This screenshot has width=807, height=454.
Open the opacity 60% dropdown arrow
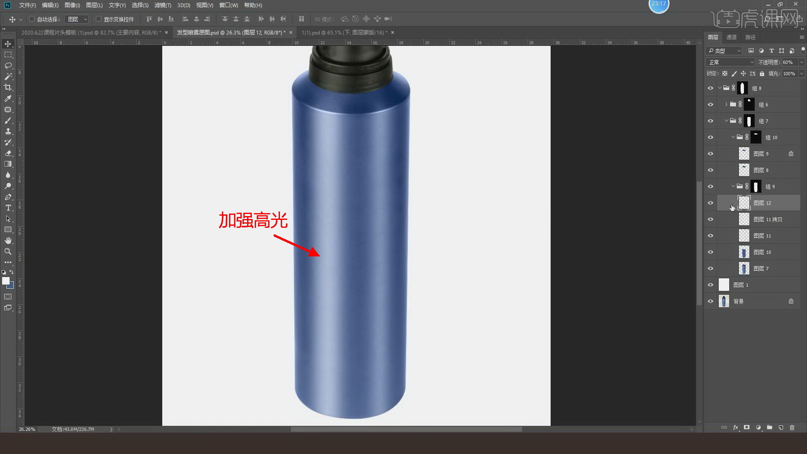801,62
